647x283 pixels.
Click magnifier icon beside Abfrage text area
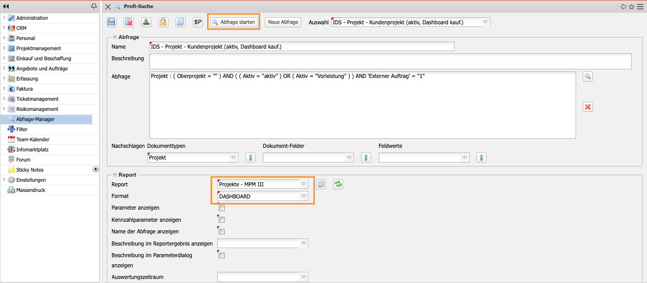587,76
